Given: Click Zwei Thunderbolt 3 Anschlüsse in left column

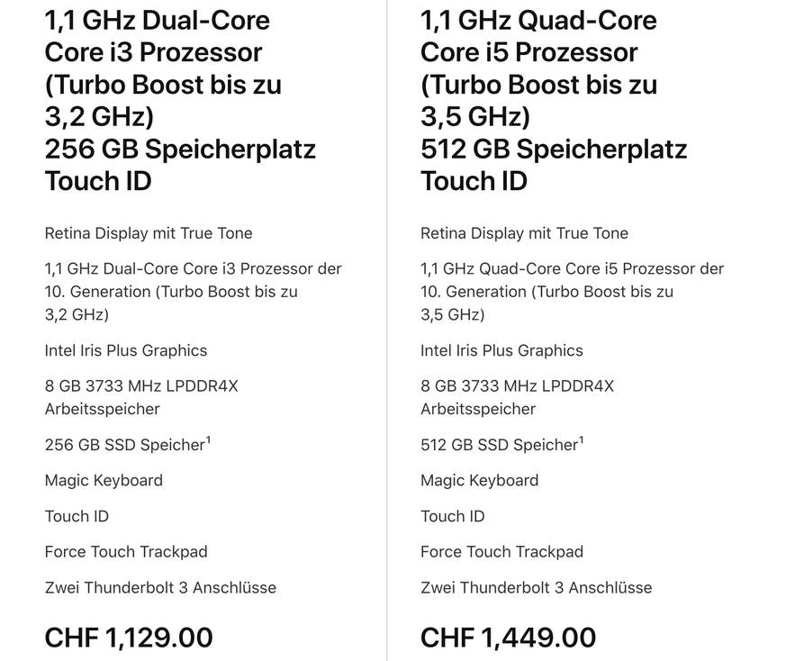Looking at the screenshot, I should pyautogui.click(x=160, y=587).
